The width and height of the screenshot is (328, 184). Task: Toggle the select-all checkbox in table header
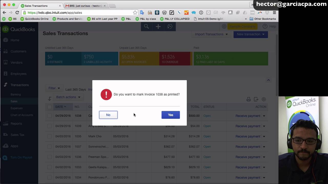(49, 107)
